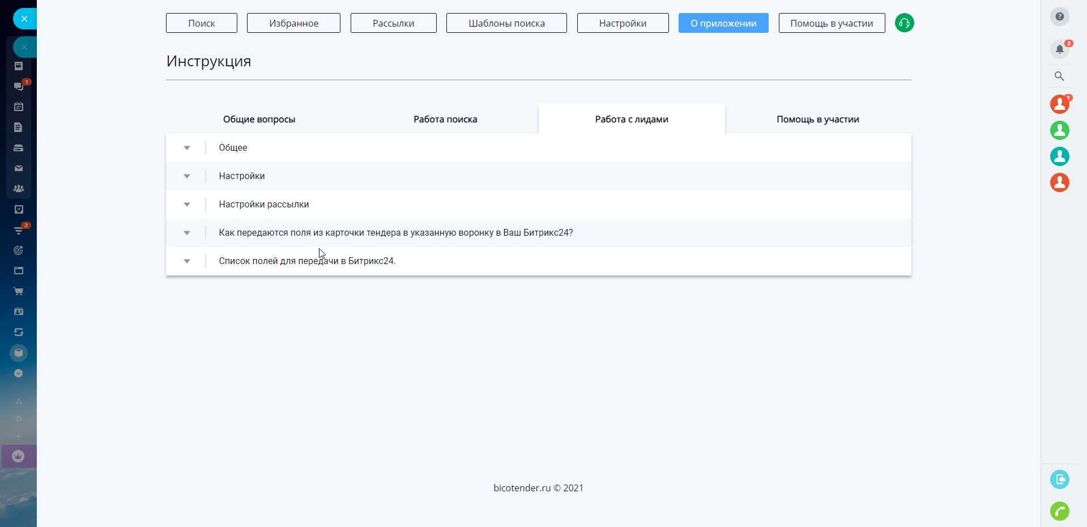Switch to Работа поиска tab
This screenshot has height=527, width=1087.
pyautogui.click(x=445, y=119)
